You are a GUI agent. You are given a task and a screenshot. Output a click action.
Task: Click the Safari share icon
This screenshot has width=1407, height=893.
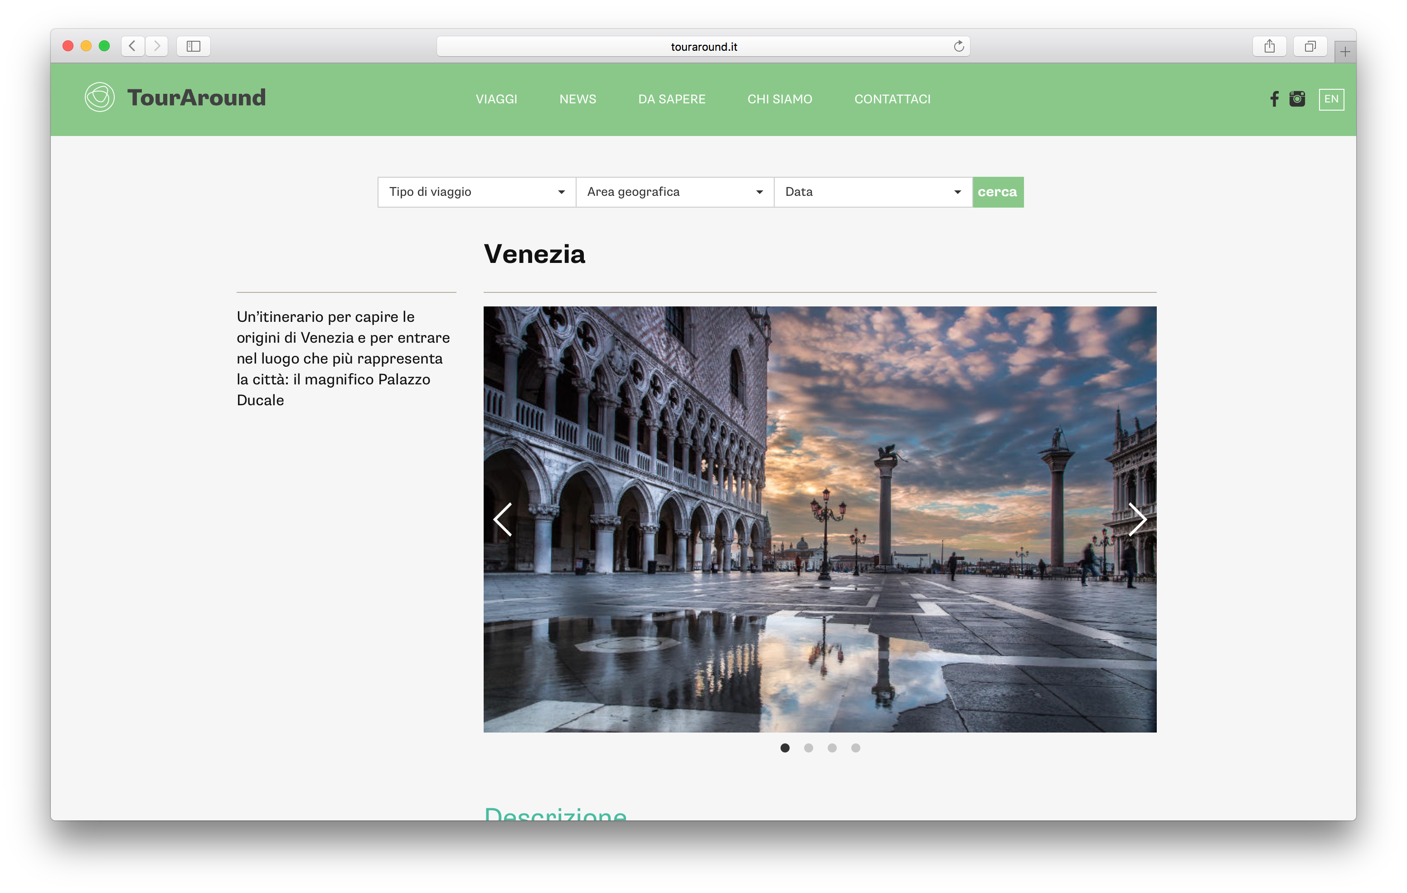click(x=1269, y=46)
